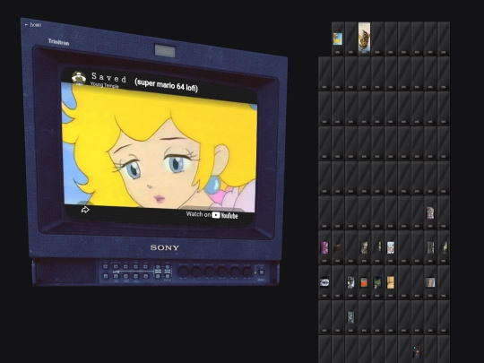
Task: Select the tall tape with brown animal illustration
Action: 364,39
